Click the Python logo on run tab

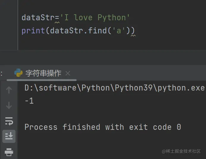tap(18, 73)
